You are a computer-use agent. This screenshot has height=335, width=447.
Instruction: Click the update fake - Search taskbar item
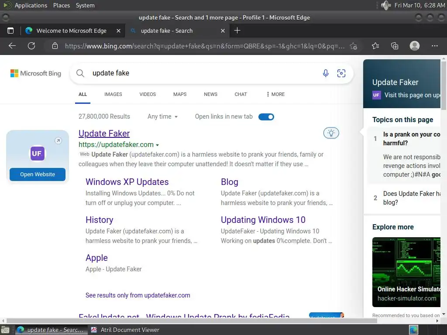(x=52, y=330)
